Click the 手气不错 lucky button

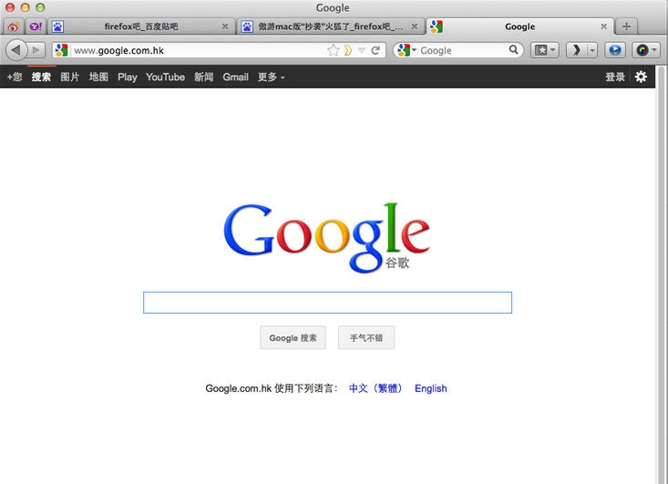pos(366,338)
